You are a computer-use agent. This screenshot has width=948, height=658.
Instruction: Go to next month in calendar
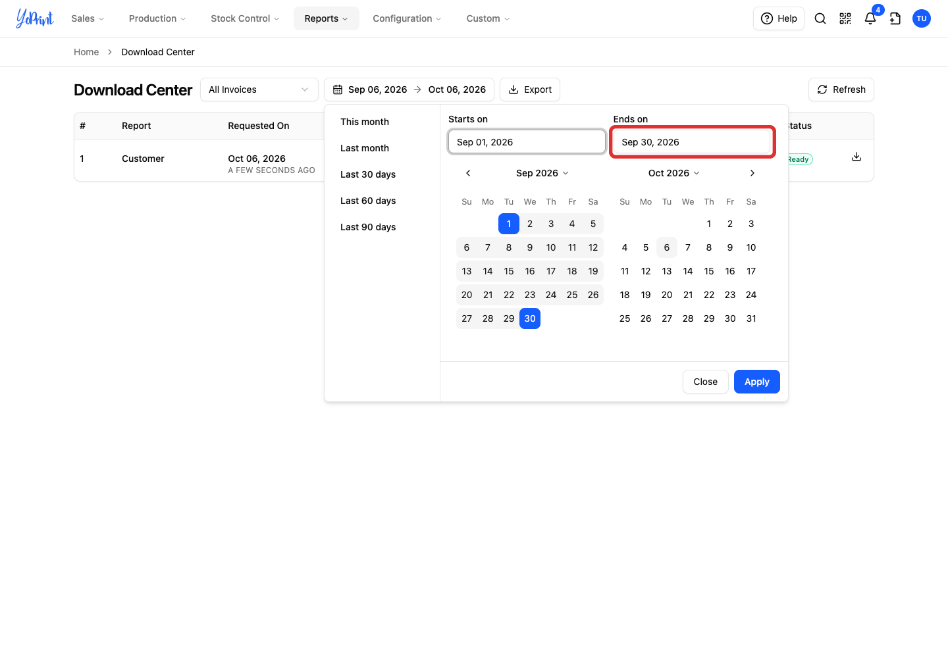coord(752,173)
